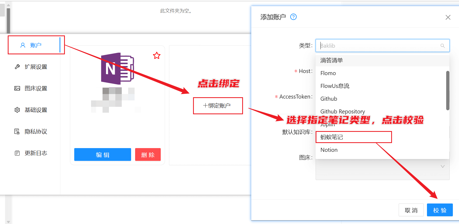This screenshot has width=459, height=224.
Task: Expand the 图床 dropdown chevron
Action: coord(442,166)
